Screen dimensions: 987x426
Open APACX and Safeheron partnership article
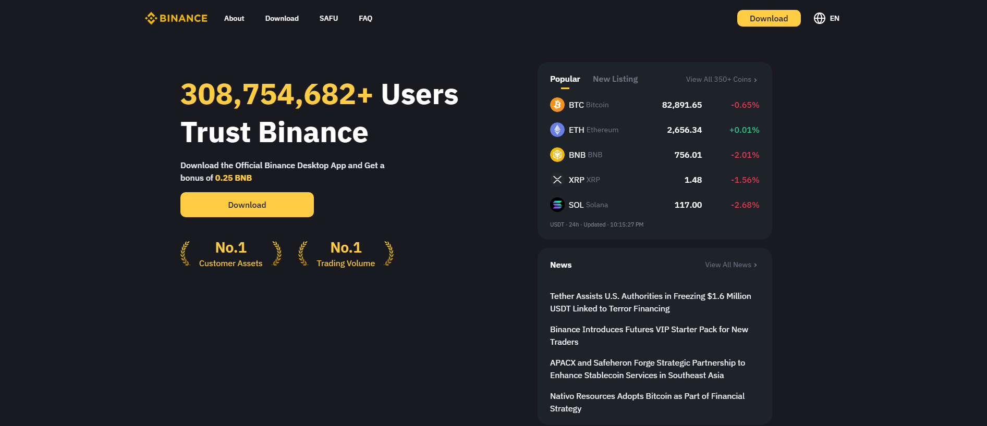(x=648, y=369)
